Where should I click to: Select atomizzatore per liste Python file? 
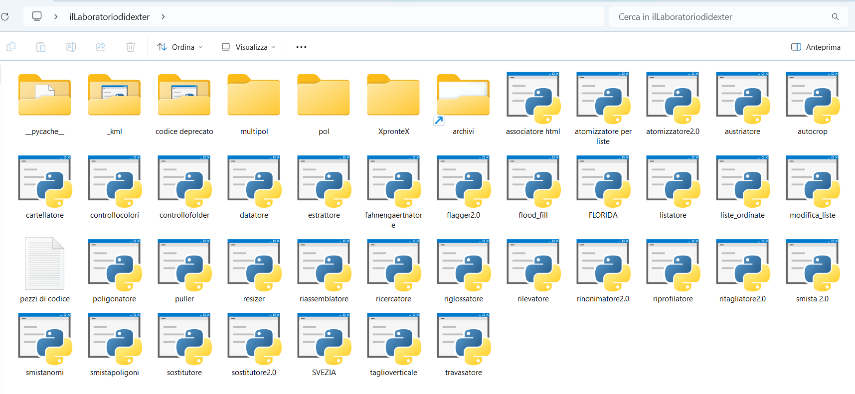pyautogui.click(x=603, y=109)
